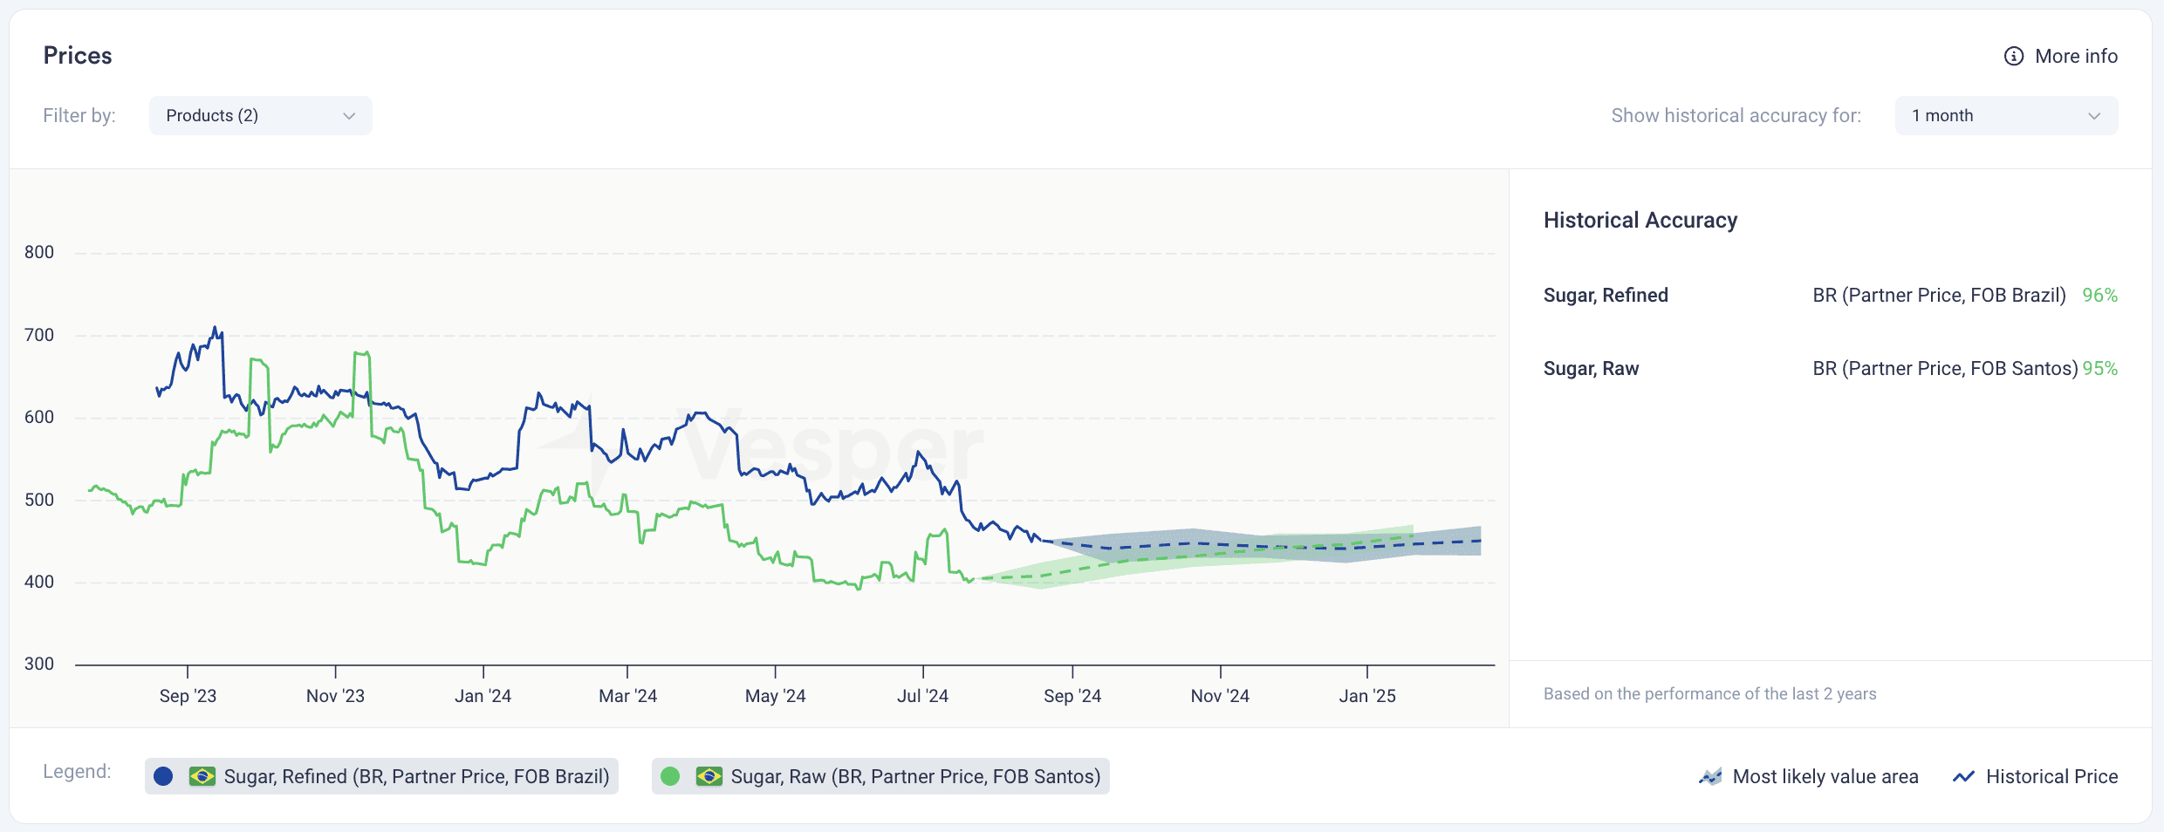
Task: Click the Sep '24 axis label
Action: point(1072,696)
